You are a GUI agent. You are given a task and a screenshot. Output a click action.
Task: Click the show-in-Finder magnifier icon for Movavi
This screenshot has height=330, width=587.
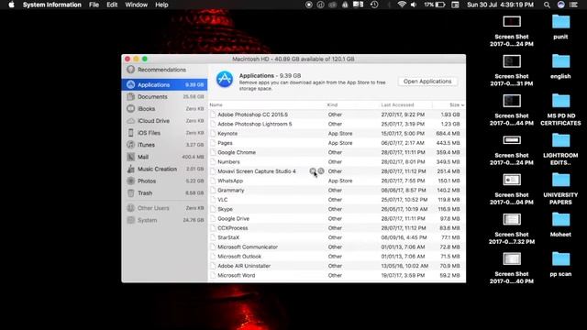point(321,171)
